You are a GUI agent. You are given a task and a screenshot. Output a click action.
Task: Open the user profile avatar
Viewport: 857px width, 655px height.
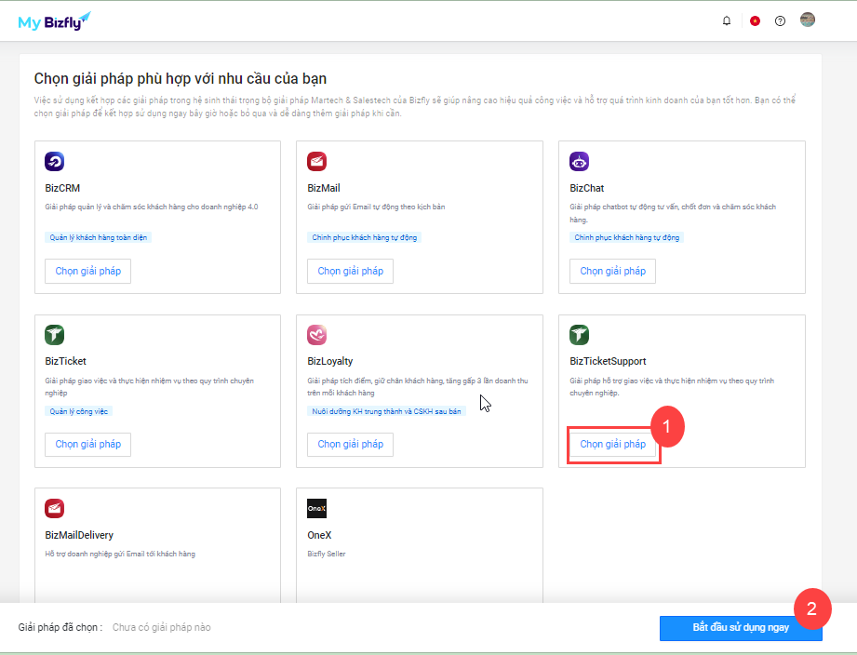point(808,20)
